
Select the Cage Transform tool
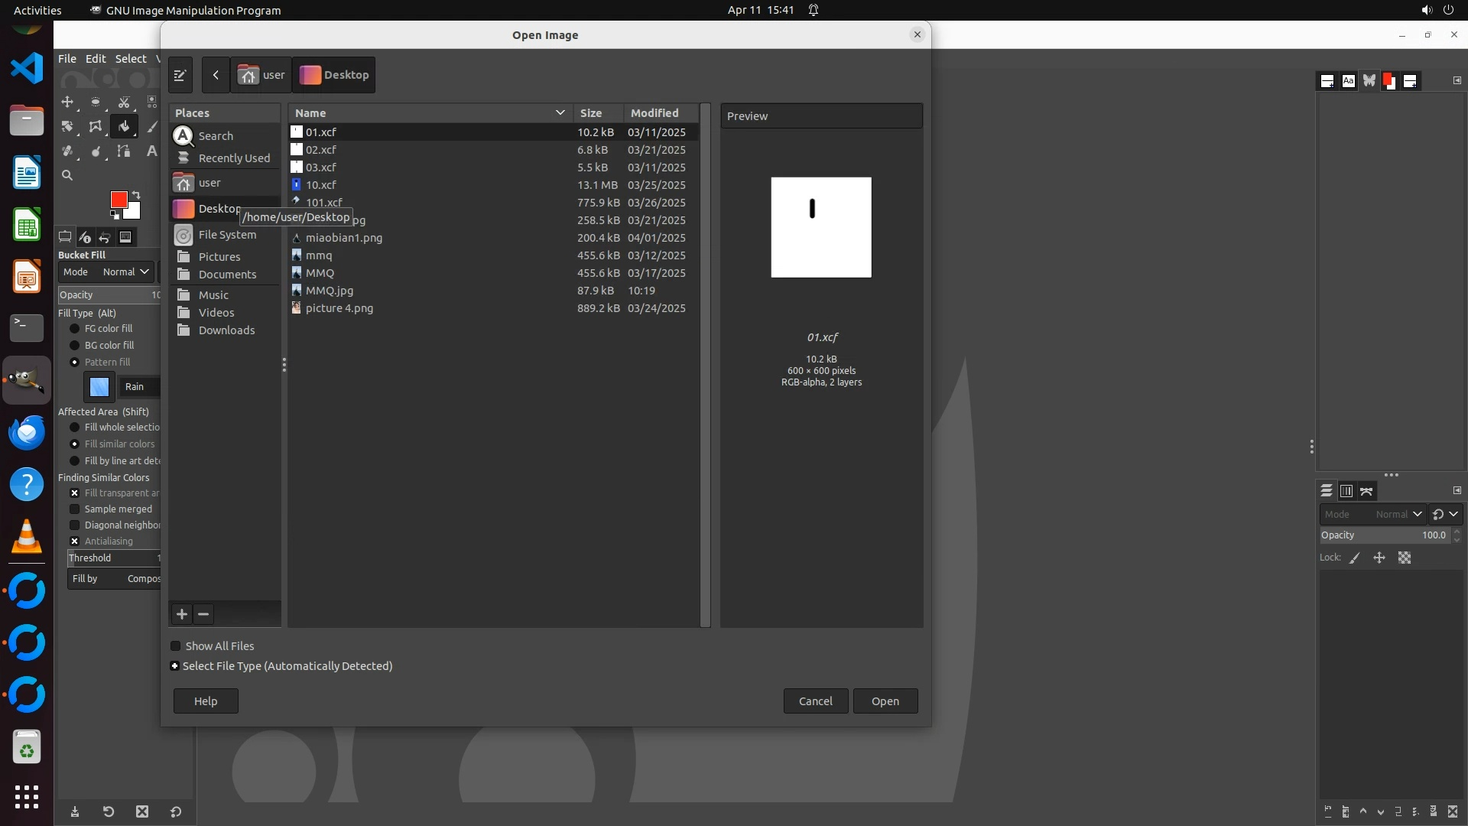point(96,127)
